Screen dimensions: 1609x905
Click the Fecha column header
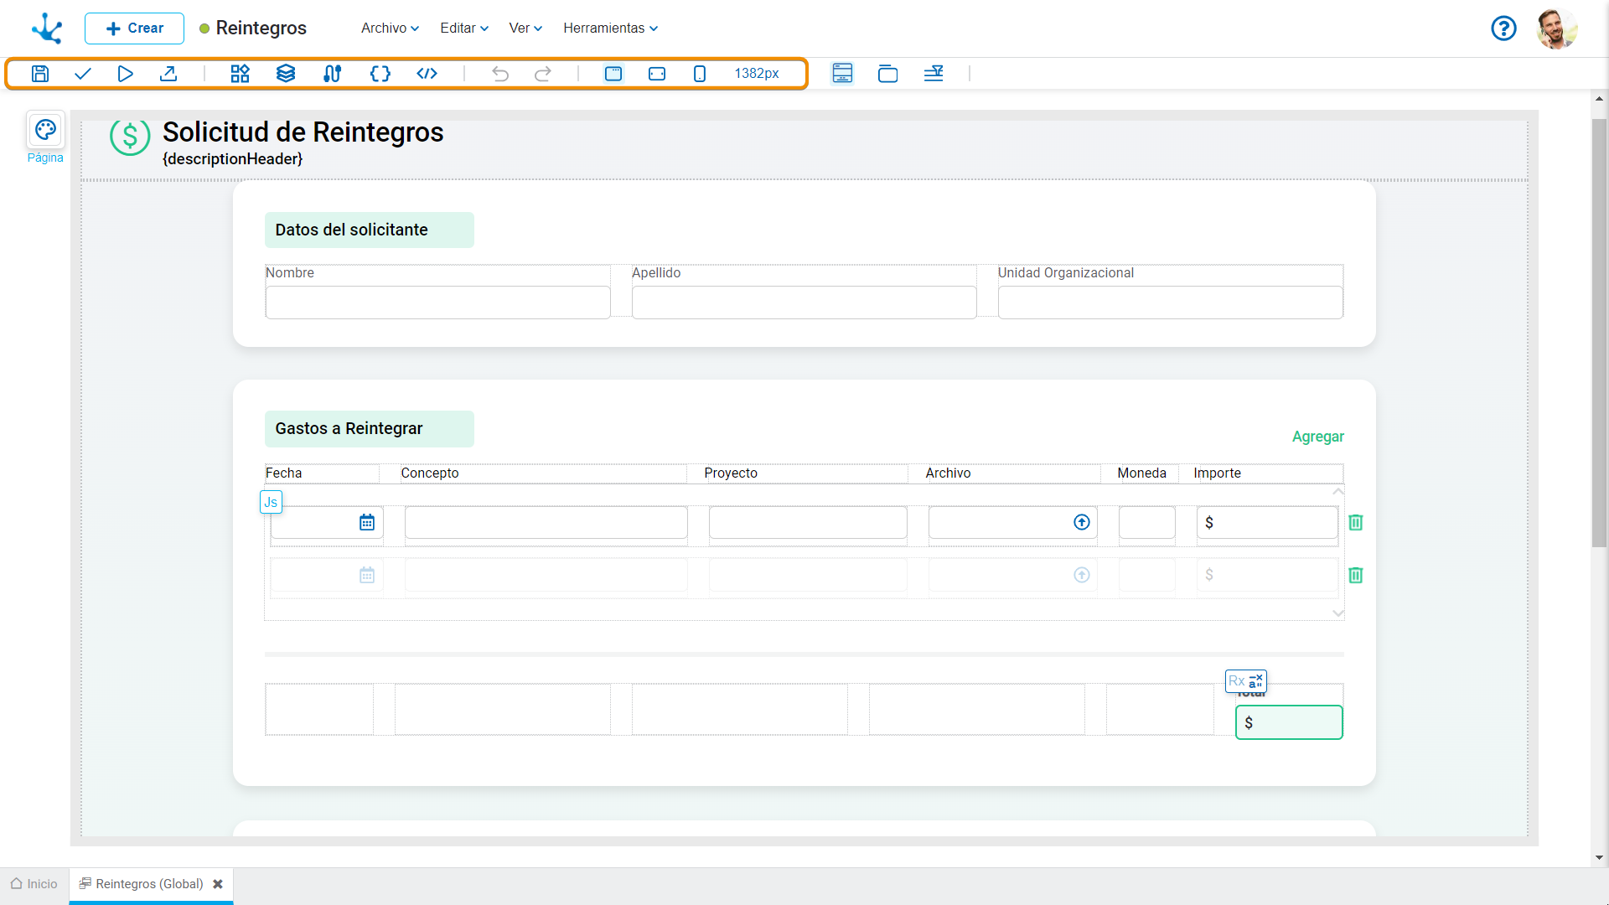283,473
